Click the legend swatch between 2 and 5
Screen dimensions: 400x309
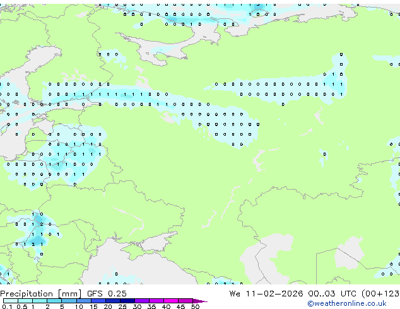point(54,301)
